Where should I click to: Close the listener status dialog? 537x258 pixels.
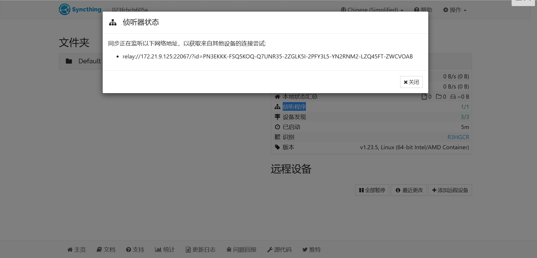(x=411, y=82)
